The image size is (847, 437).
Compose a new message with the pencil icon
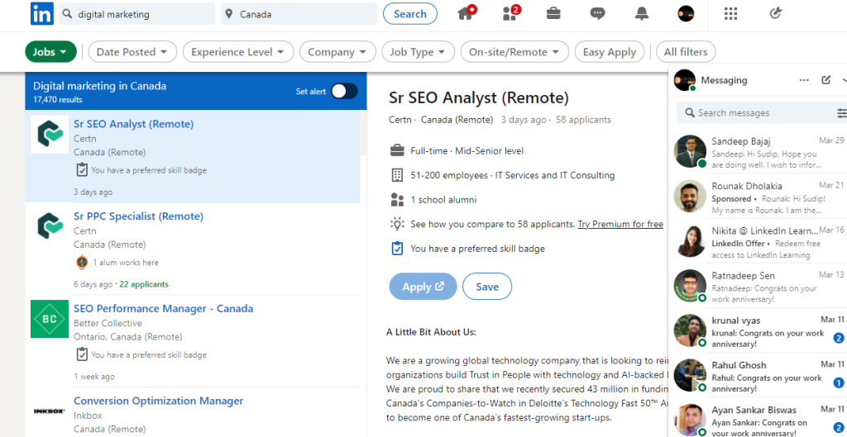coord(826,80)
